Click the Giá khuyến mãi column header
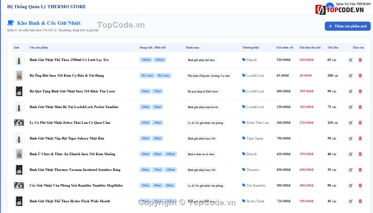This screenshot has width=373, height=213. click(310, 48)
